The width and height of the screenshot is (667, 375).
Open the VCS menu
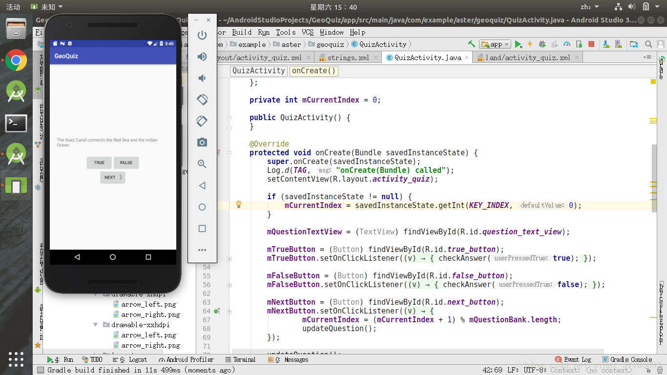pyautogui.click(x=308, y=32)
